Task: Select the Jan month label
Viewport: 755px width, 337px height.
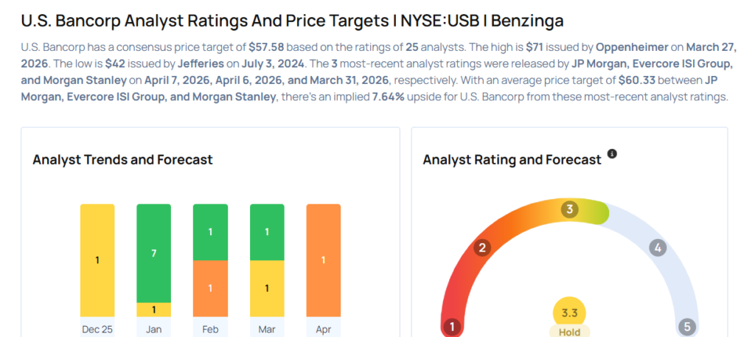Action: [153, 329]
